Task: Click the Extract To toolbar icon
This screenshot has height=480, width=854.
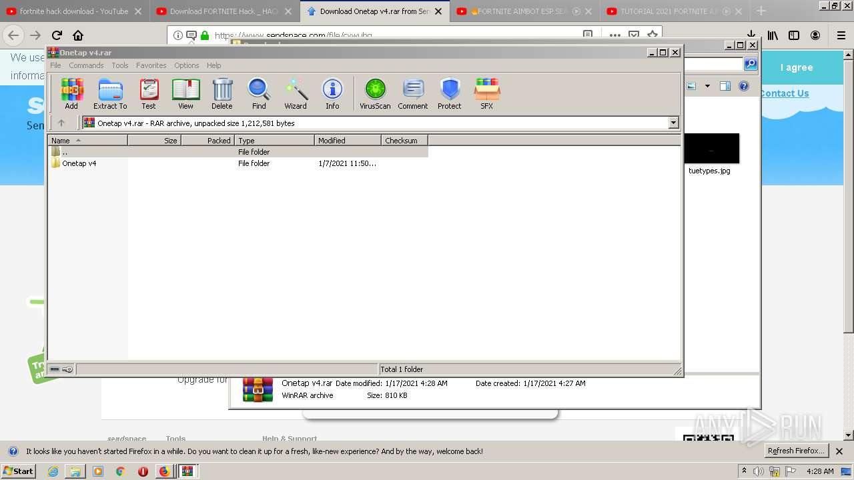Action: coord(110,93)
